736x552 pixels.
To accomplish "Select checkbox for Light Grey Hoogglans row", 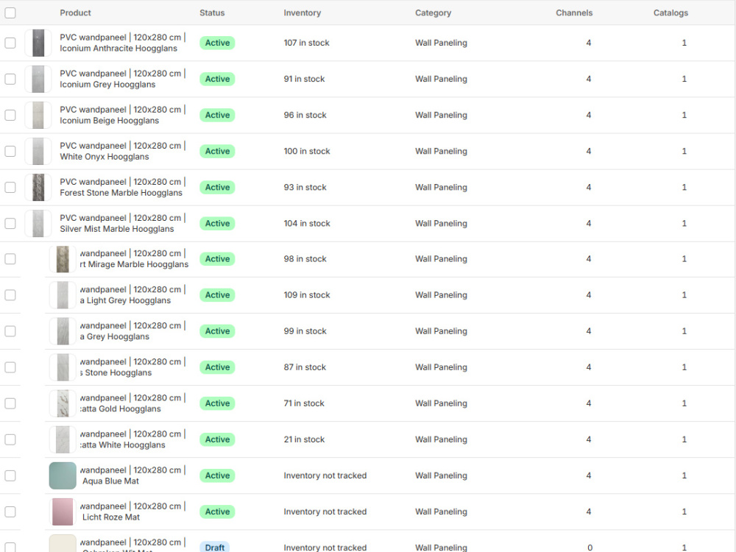I will (x=10, y=295).
